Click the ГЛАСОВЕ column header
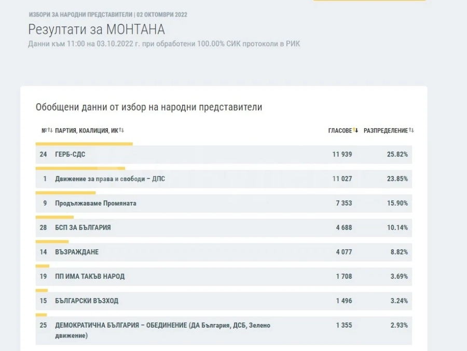 click(x=340, y=130)
